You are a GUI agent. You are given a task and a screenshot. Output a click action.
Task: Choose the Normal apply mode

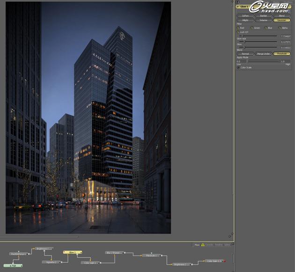pos(245,54)
